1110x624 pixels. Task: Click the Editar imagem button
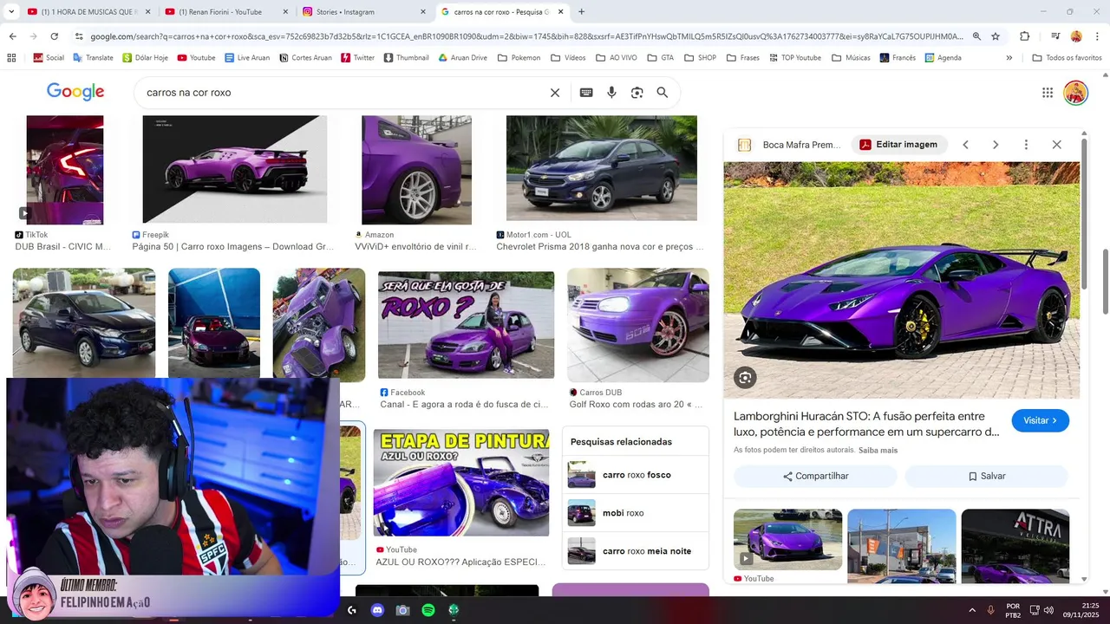pyautogui.click(x=898, y=145)
